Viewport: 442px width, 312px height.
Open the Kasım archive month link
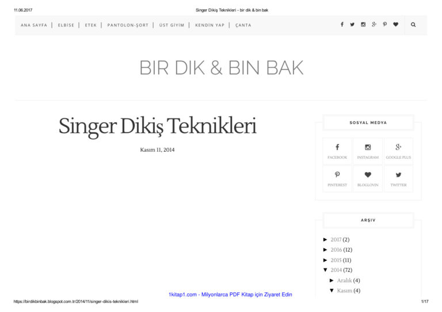345,291
